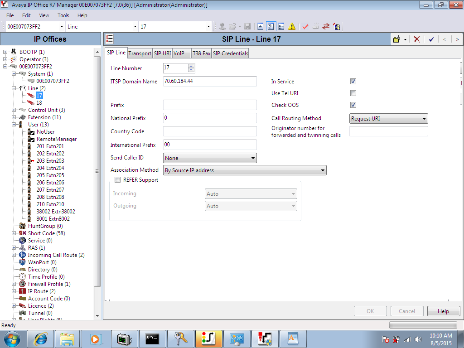Toggle the show group pane toolbar icon
The image size is (464, 348).
(x=271, y=27)
